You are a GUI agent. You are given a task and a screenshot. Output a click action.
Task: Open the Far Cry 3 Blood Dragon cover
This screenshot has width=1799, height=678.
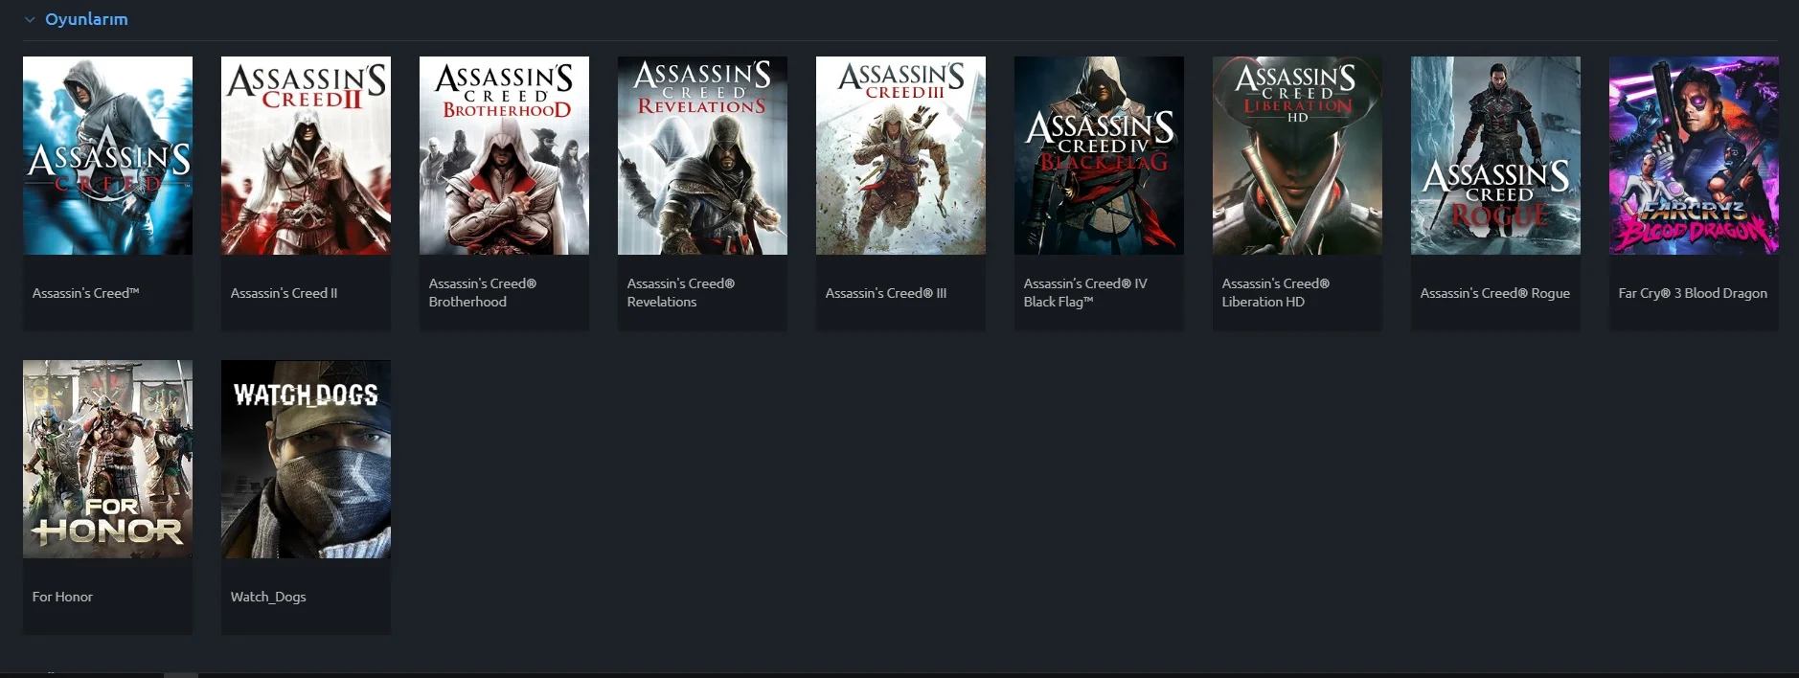click(1694, 155)
